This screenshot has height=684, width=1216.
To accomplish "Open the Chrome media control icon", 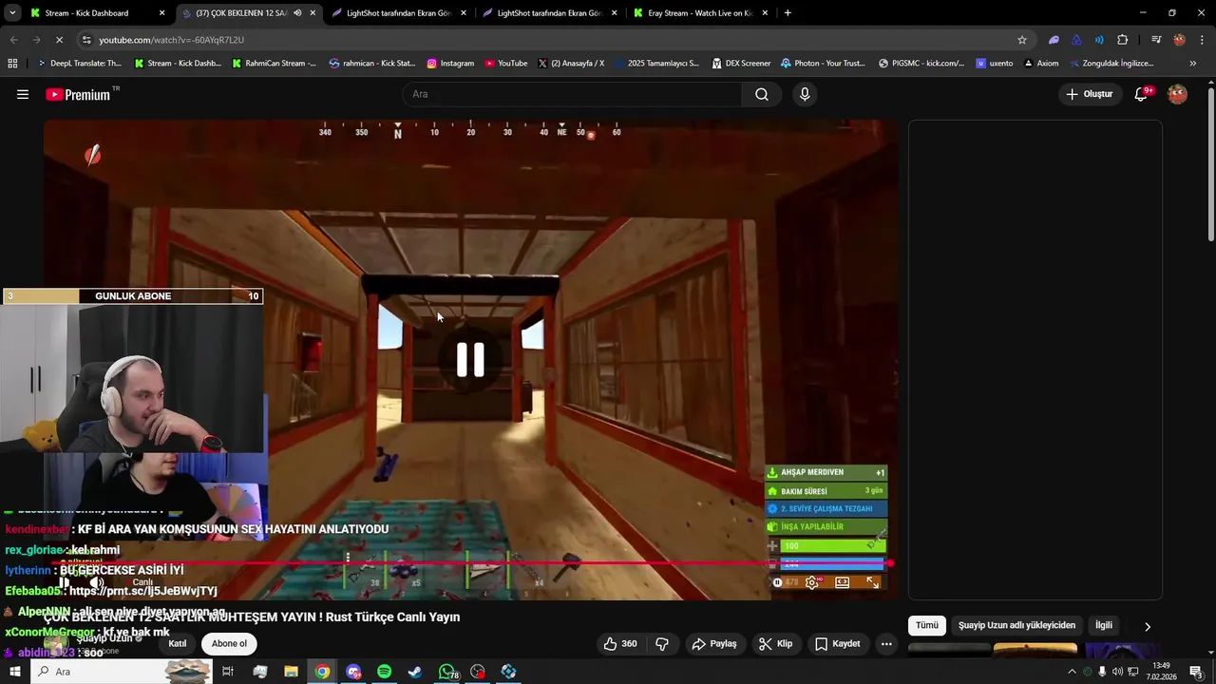I will click(x=1156, y=40).
